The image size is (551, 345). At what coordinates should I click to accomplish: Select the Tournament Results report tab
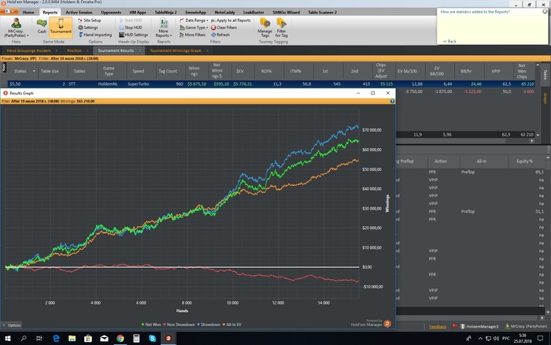coord(116,50)
